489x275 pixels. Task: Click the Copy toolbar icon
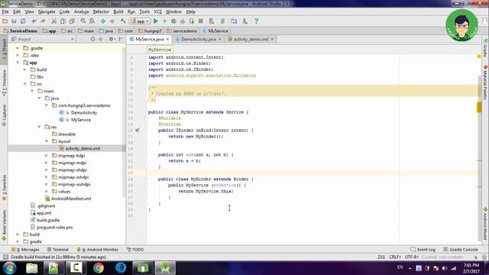point(63,21)
